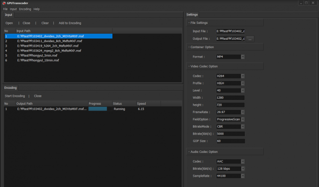
Task: Open the File menu
Action: [5, 9]
